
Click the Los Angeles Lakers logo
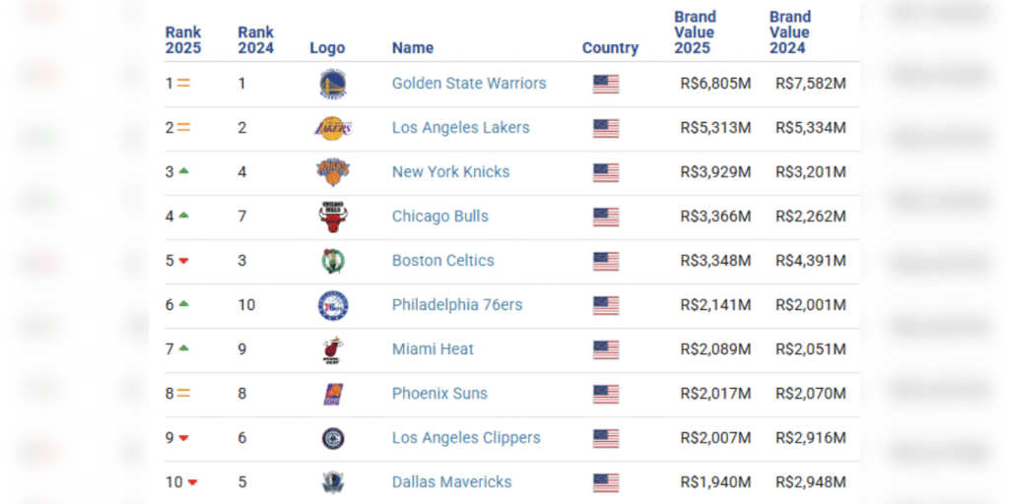[x=332, y=128]
